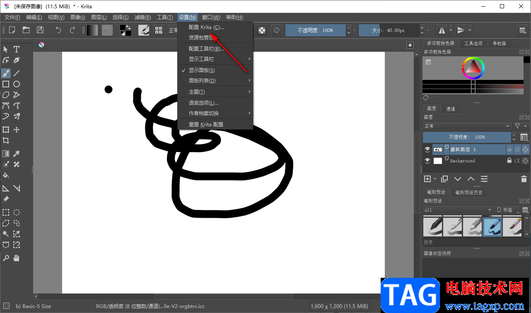Viewport: 531px width, 313px height.
Task: Open layer properties sliders icon
Action: coord(484,179)
